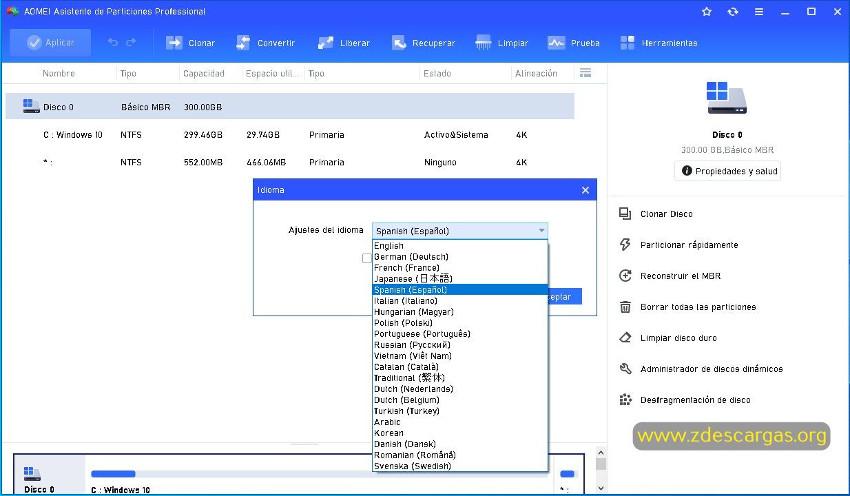Click the Aplicar button
This screenshot has width=850, height=496.
[x=50, y=43]
